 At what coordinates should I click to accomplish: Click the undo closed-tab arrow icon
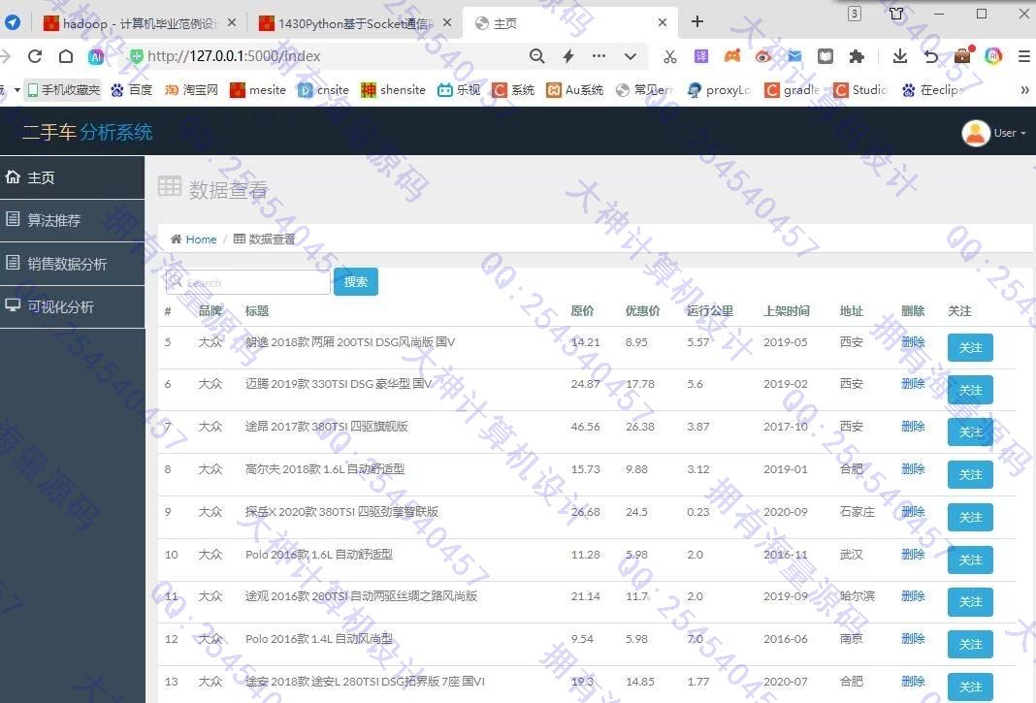(931, 56)
